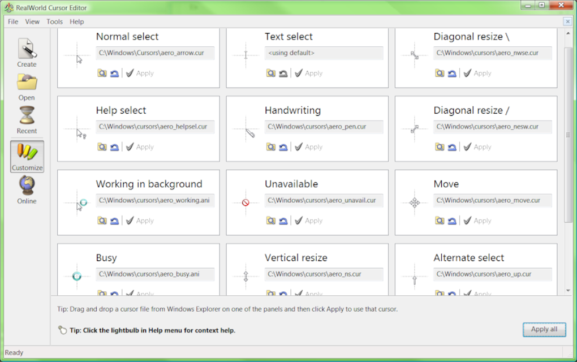Click the scrollbar down arrow
This screenshot has width=577, height=362.
pyautogui.click(x=568, y=291)
